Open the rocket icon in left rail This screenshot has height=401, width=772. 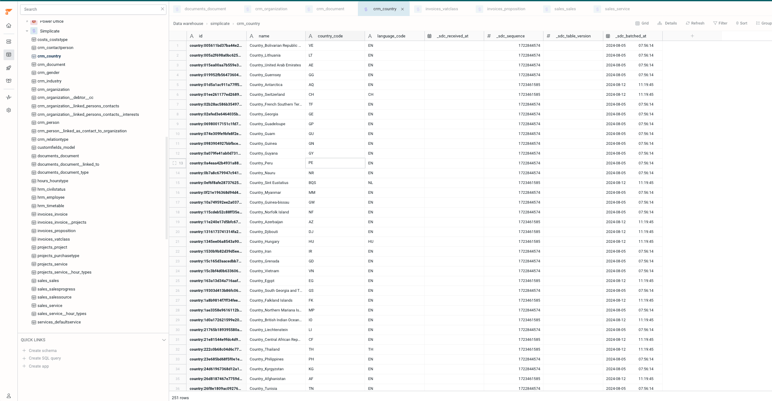(8, 68)
